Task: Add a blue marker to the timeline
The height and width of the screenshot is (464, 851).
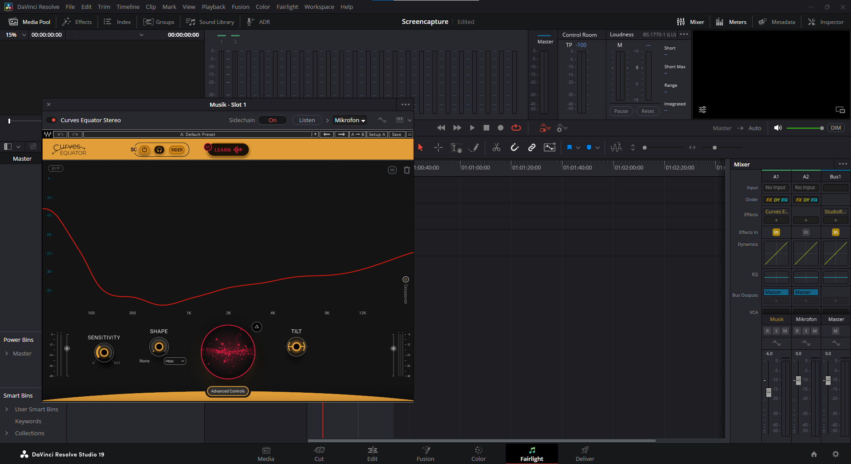Action: (589, 148)
